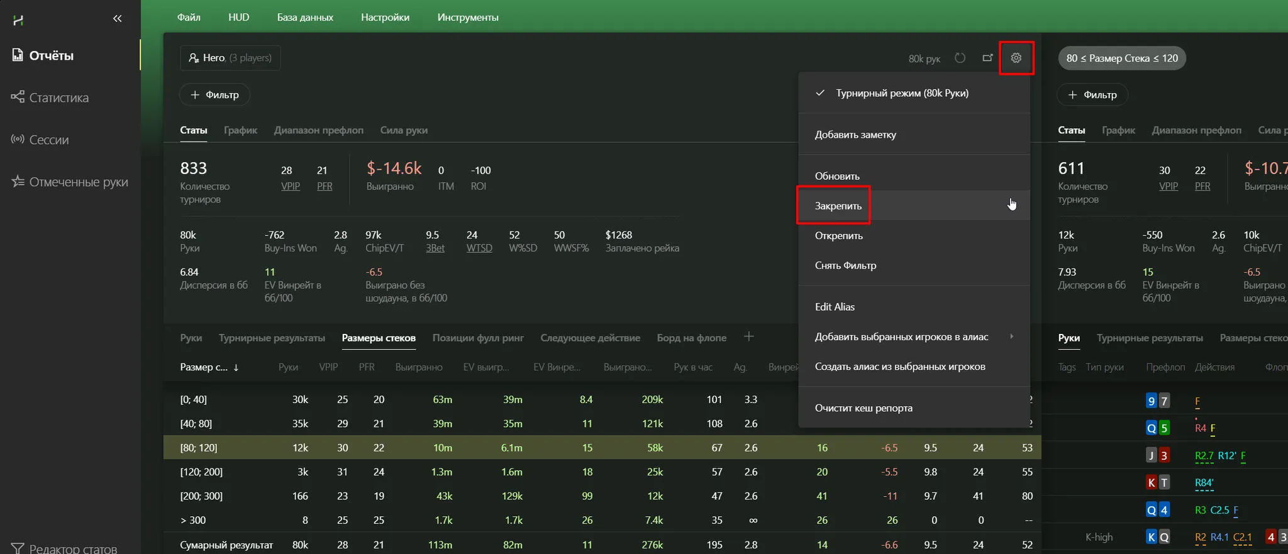
Task: Sort by Размер стека column header
Action: [x=209, y=367]
